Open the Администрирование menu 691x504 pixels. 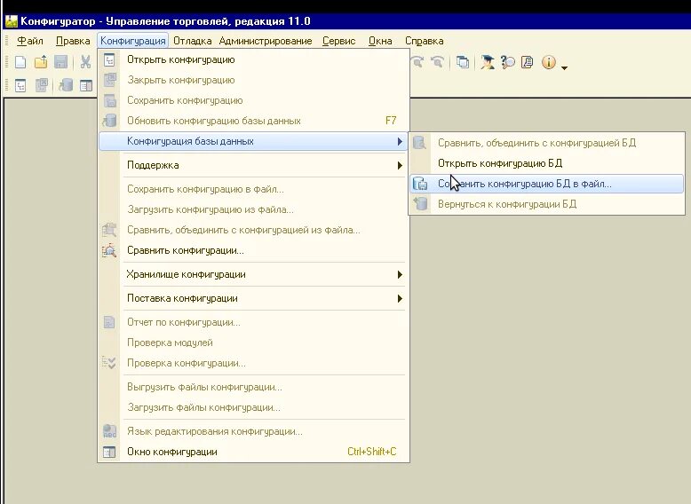click(x=266, y=41)
